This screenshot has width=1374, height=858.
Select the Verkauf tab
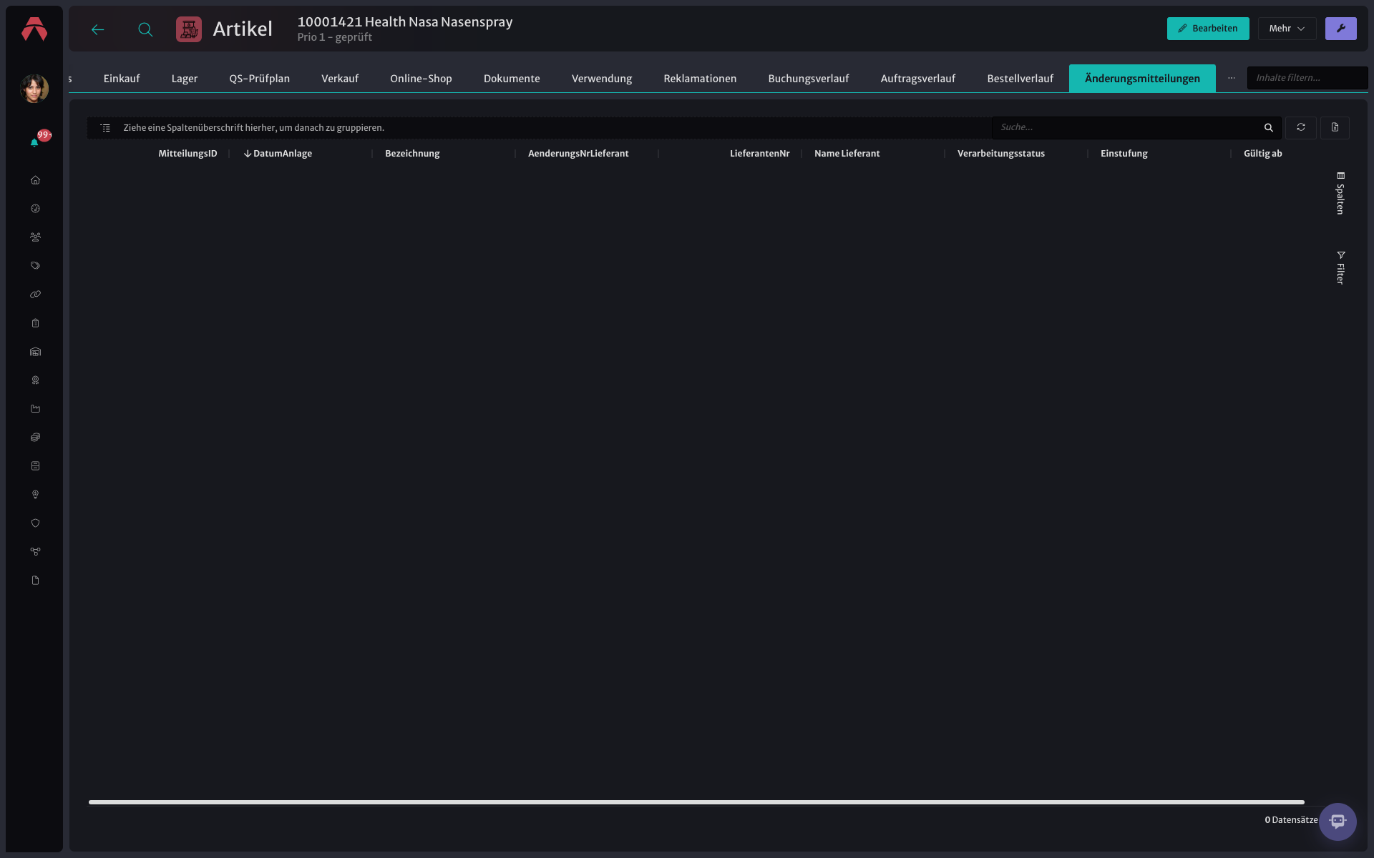pos(340,79)
